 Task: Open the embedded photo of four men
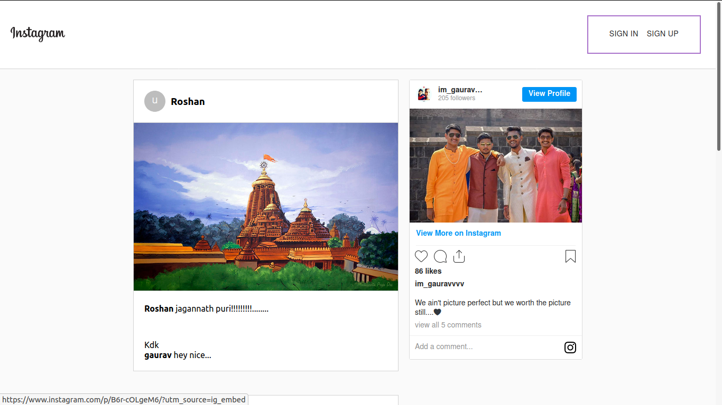pyautogui.click(x=496, y=166)
